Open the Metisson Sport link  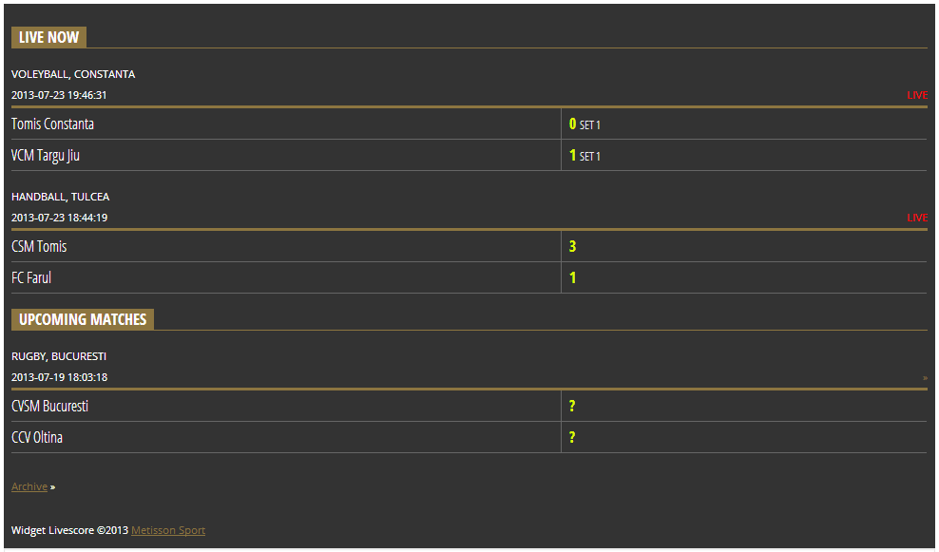[168, 530]
